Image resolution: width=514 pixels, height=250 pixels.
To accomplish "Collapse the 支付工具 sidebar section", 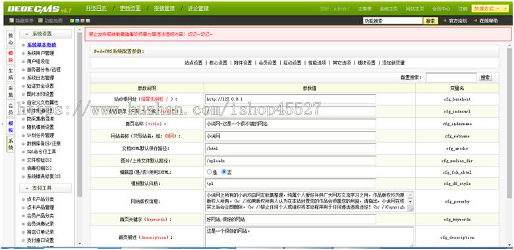I will pyautogui.click(x=45, y=188).
